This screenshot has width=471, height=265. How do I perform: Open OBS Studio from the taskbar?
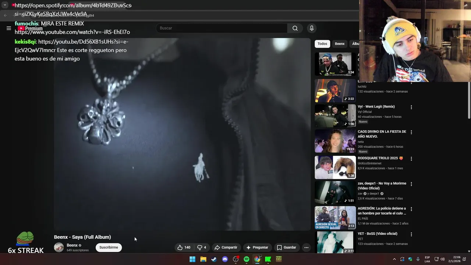(235, 259)
